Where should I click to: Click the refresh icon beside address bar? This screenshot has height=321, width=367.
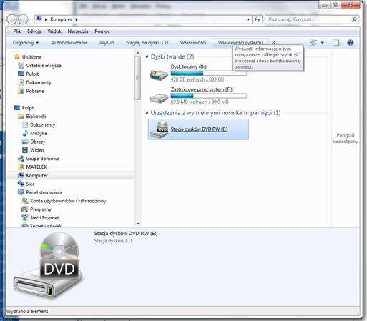tap(257, 19)
